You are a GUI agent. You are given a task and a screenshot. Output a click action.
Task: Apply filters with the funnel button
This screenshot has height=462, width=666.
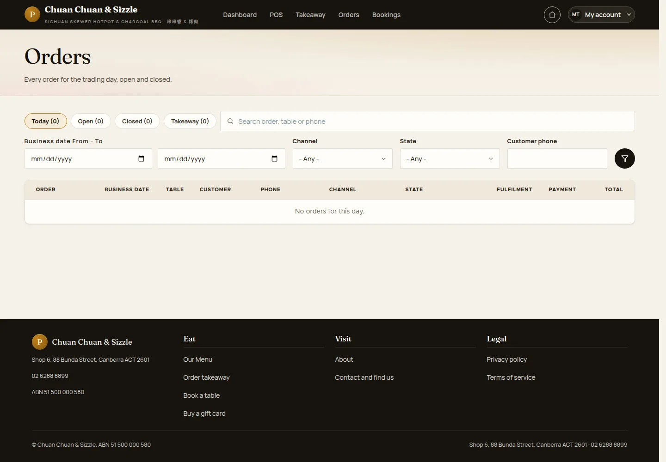coord(624,158)
